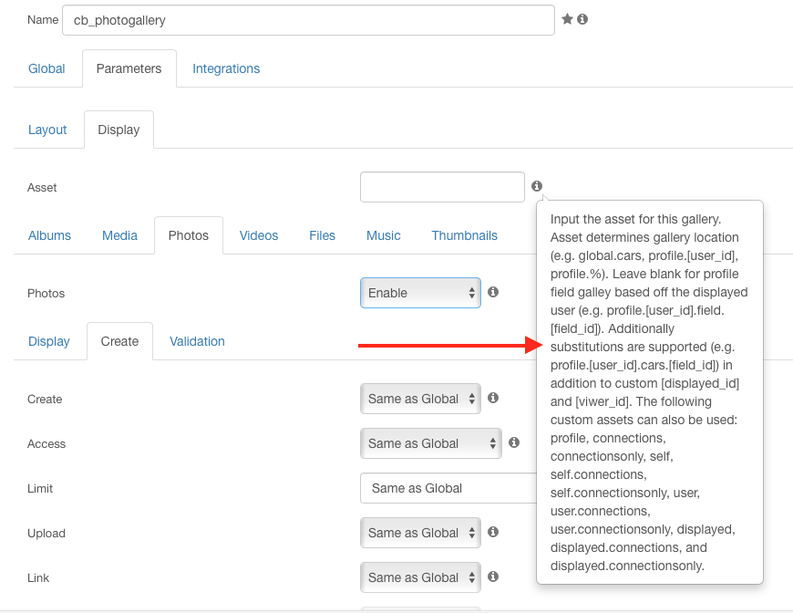Open the Layout tab
Screen dimensions: 793x613
point(47,130)
